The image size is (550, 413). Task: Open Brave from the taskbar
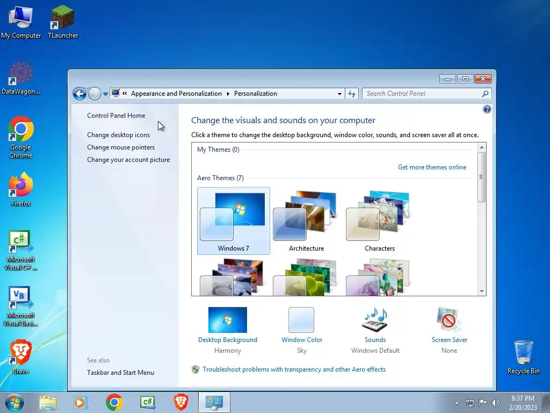click(181, 402)
